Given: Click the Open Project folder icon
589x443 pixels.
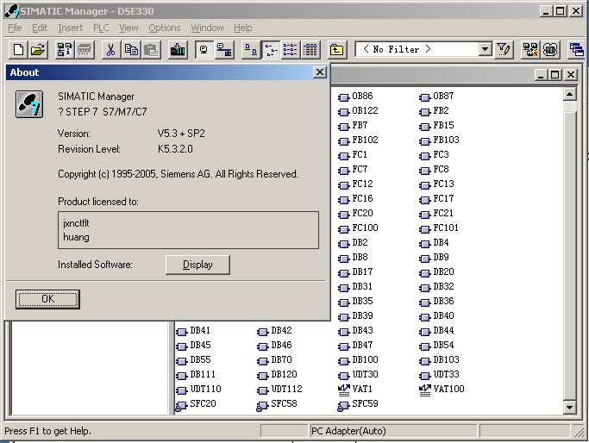Looking at the screenshot, I should 37,50.
